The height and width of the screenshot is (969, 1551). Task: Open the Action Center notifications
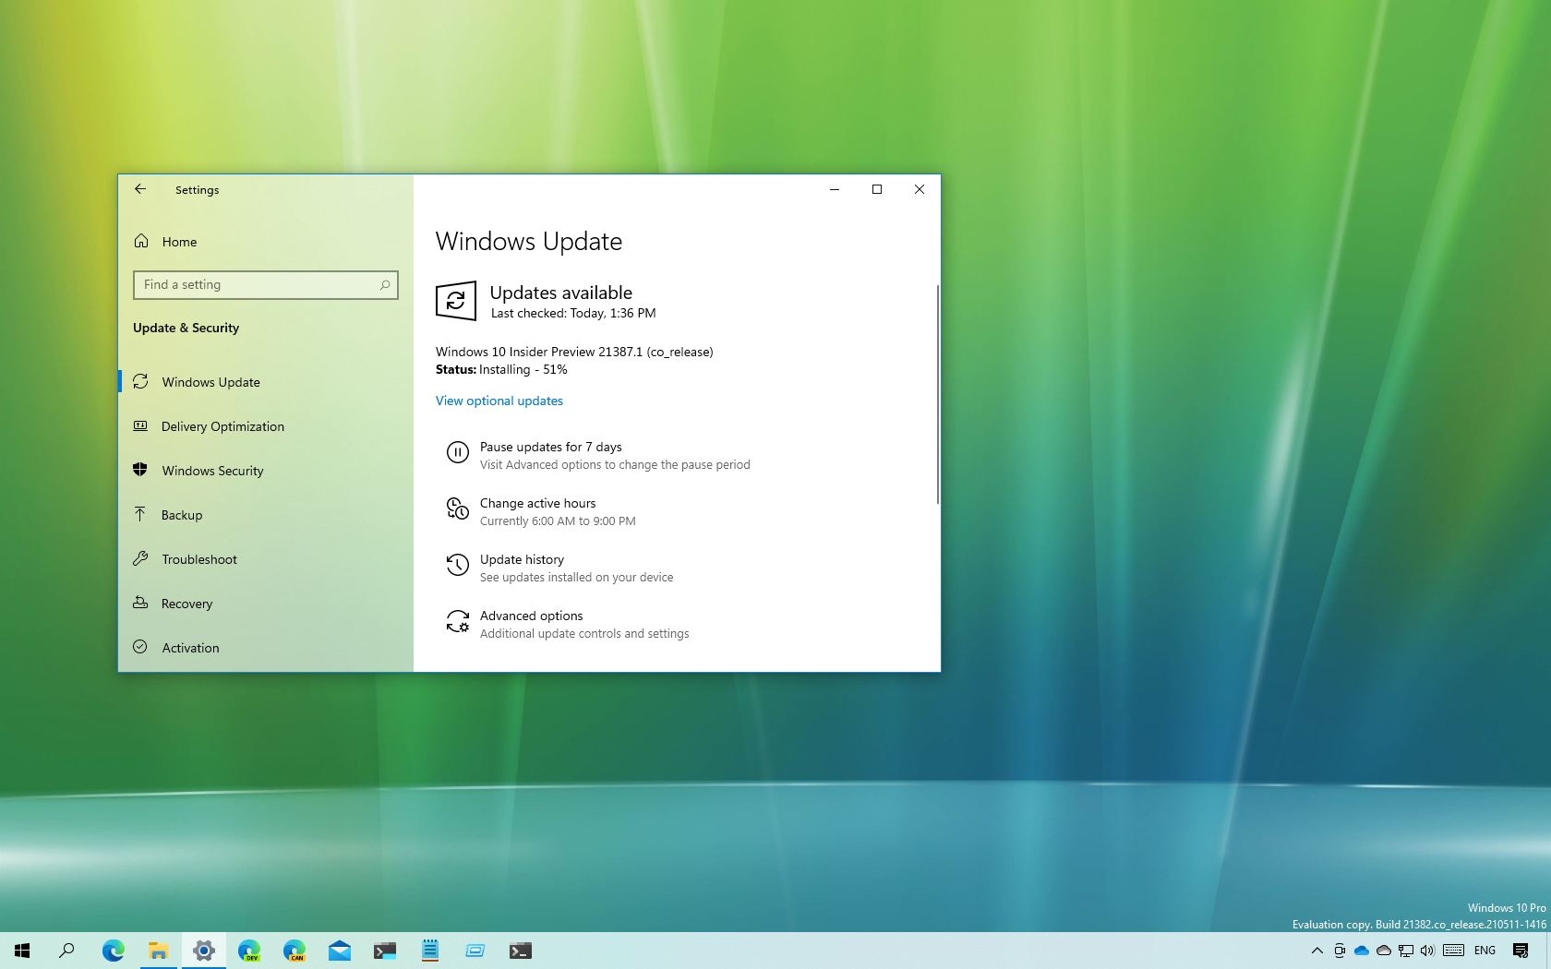[x=1521, y=951]
